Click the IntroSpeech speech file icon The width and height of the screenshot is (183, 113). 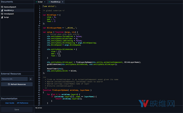click(x=2, y=14)
